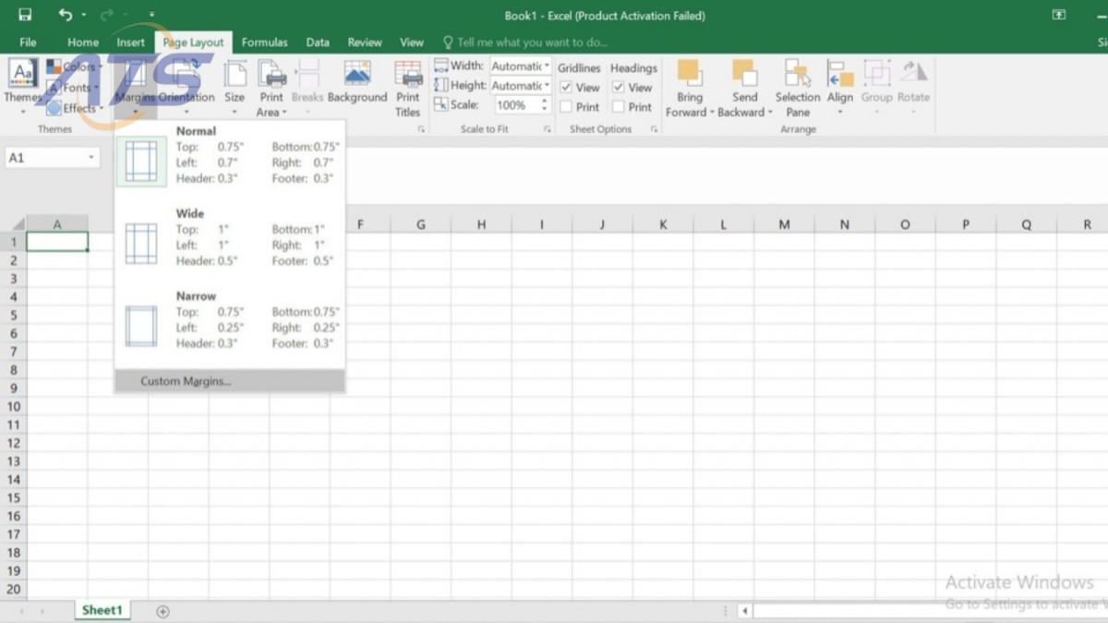Toggle Gridlines View checkbox
The height and width of the screenshot is (623, 1108).
point(566,88)
